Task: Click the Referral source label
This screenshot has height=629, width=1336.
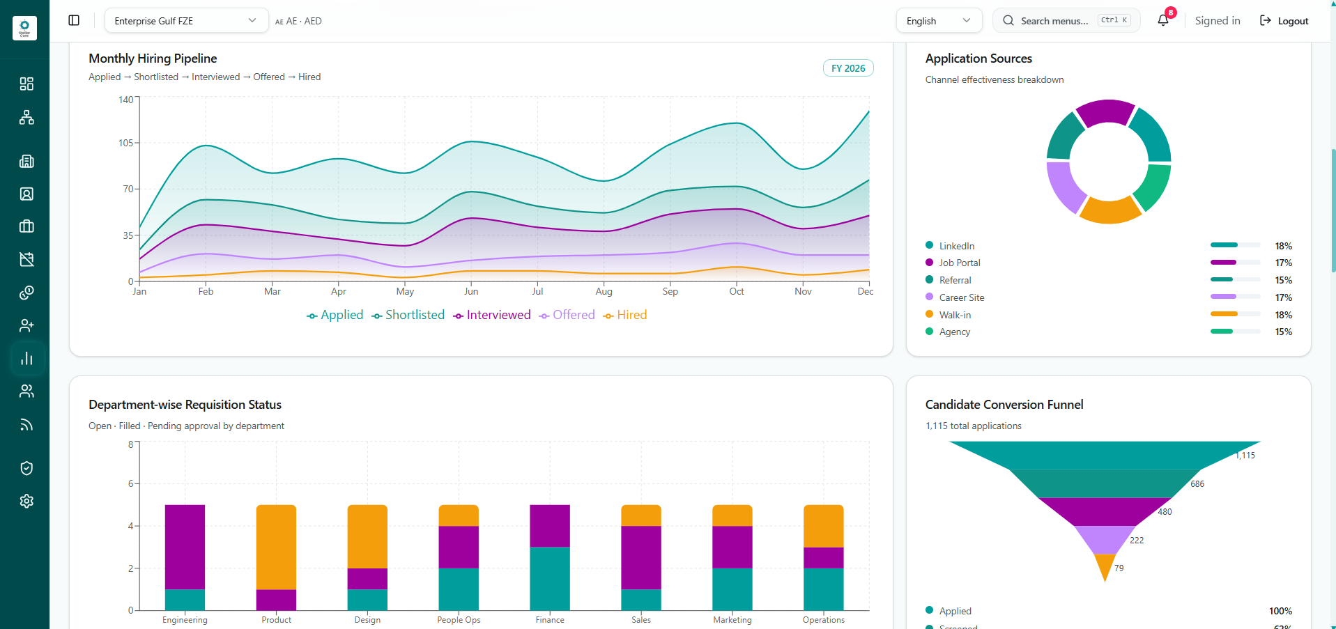Action: [955, 280]
